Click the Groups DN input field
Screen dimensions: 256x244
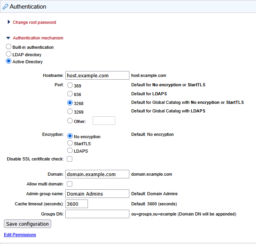point(97,214)
